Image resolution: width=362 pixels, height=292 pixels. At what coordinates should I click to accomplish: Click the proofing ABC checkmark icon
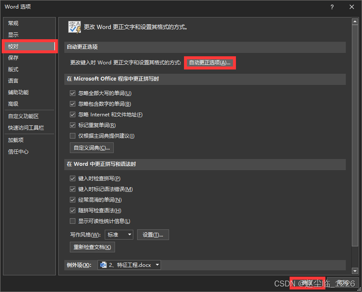pos(75,27)
